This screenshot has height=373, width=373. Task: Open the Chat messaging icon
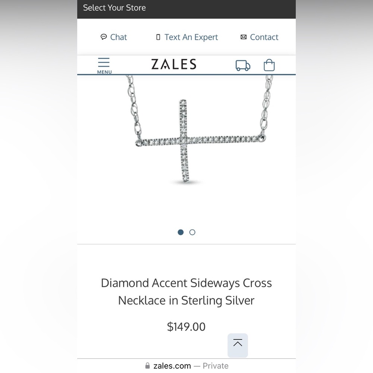click(104, 37)
